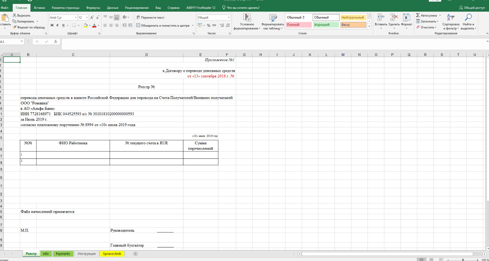Click Wrap Text (Перенести текст)

(150, 18)
